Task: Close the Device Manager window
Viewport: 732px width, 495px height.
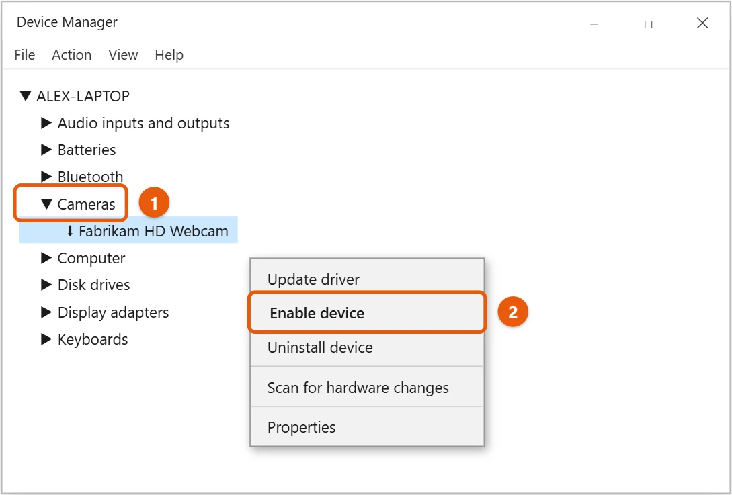Action: [702, 23]
